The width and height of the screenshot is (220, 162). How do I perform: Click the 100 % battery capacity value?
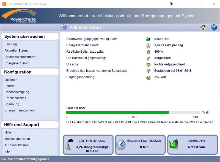point(159,52)
